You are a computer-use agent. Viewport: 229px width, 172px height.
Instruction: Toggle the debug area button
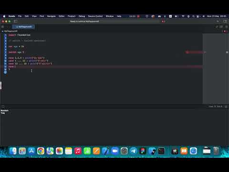click(x=3, y=107)
